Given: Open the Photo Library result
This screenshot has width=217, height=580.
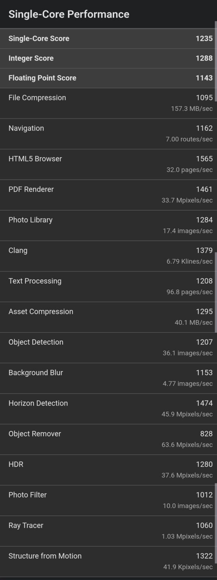Looking at the screenshot, I should pos(109,225).
